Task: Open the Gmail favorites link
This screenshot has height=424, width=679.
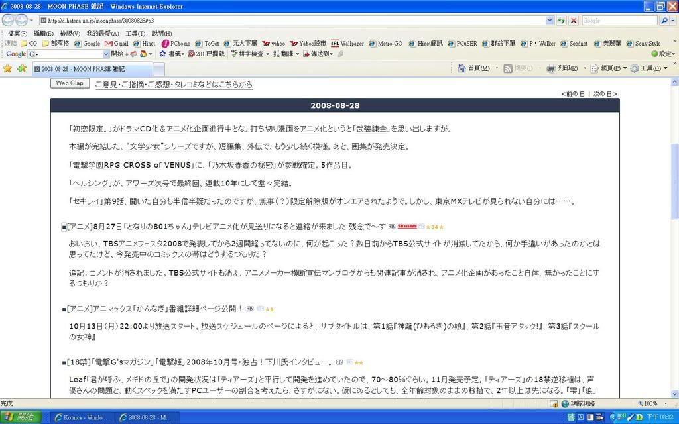Action: 117,44
